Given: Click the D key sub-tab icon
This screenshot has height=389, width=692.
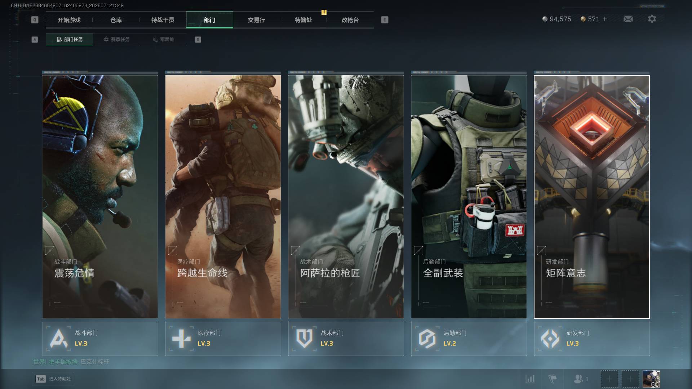Looking at the screenshot, I should click(x=198, y=40).
